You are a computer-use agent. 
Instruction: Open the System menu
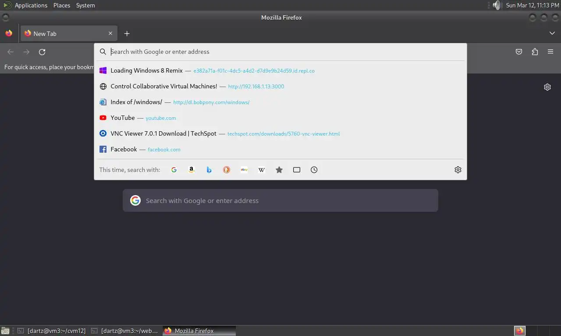[x=85, y=5]
